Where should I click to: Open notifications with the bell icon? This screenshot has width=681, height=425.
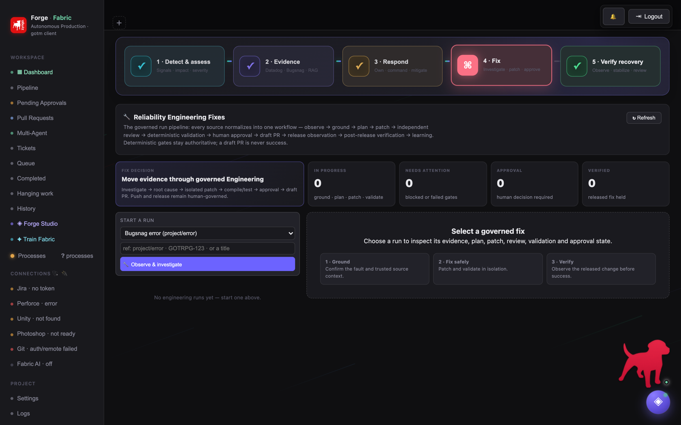pyautogui.click(x=613, y=17)
